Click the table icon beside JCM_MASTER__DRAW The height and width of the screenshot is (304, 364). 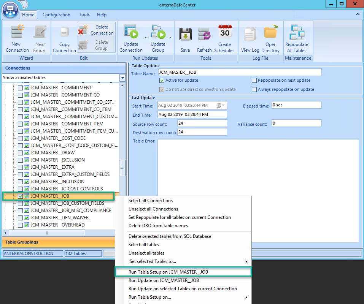(x=27, y=153)
